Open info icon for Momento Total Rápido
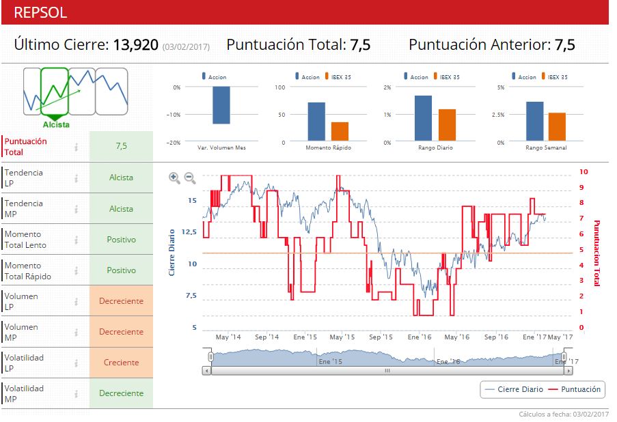Image resolution: width=617 pixels, height=422 pixels. [77, 270]
